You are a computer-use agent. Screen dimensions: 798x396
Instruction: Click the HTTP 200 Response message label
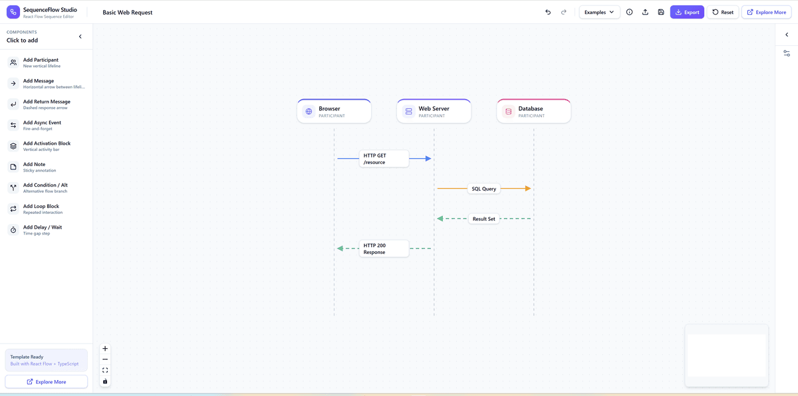click(x=384, y=248)
